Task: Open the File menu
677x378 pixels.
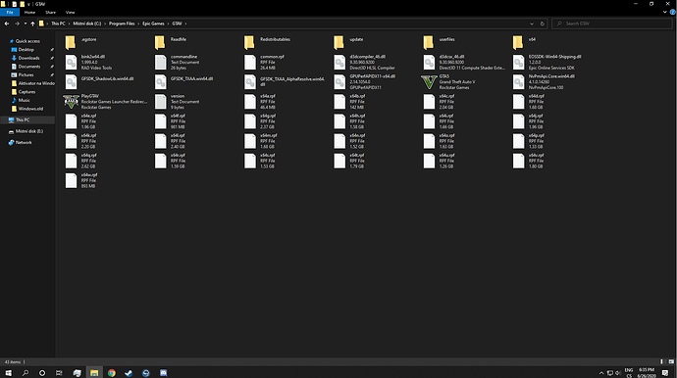Action: pyautogui.click(x=10, y=13)
